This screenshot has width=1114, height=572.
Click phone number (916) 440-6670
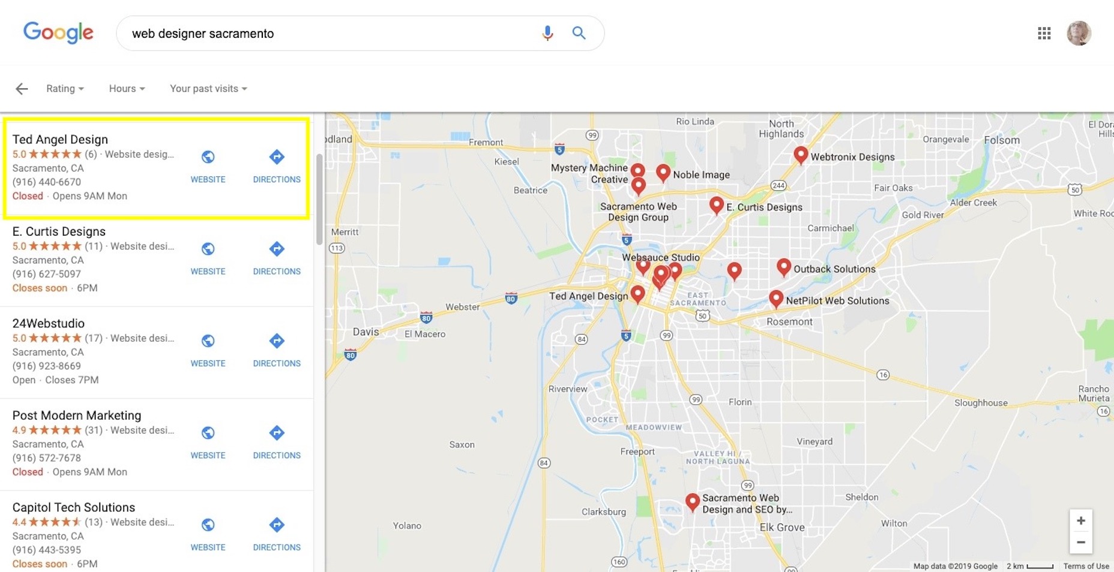47,182
